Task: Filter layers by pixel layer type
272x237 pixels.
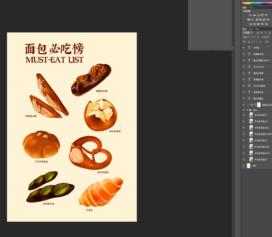Action: [258, 33]
